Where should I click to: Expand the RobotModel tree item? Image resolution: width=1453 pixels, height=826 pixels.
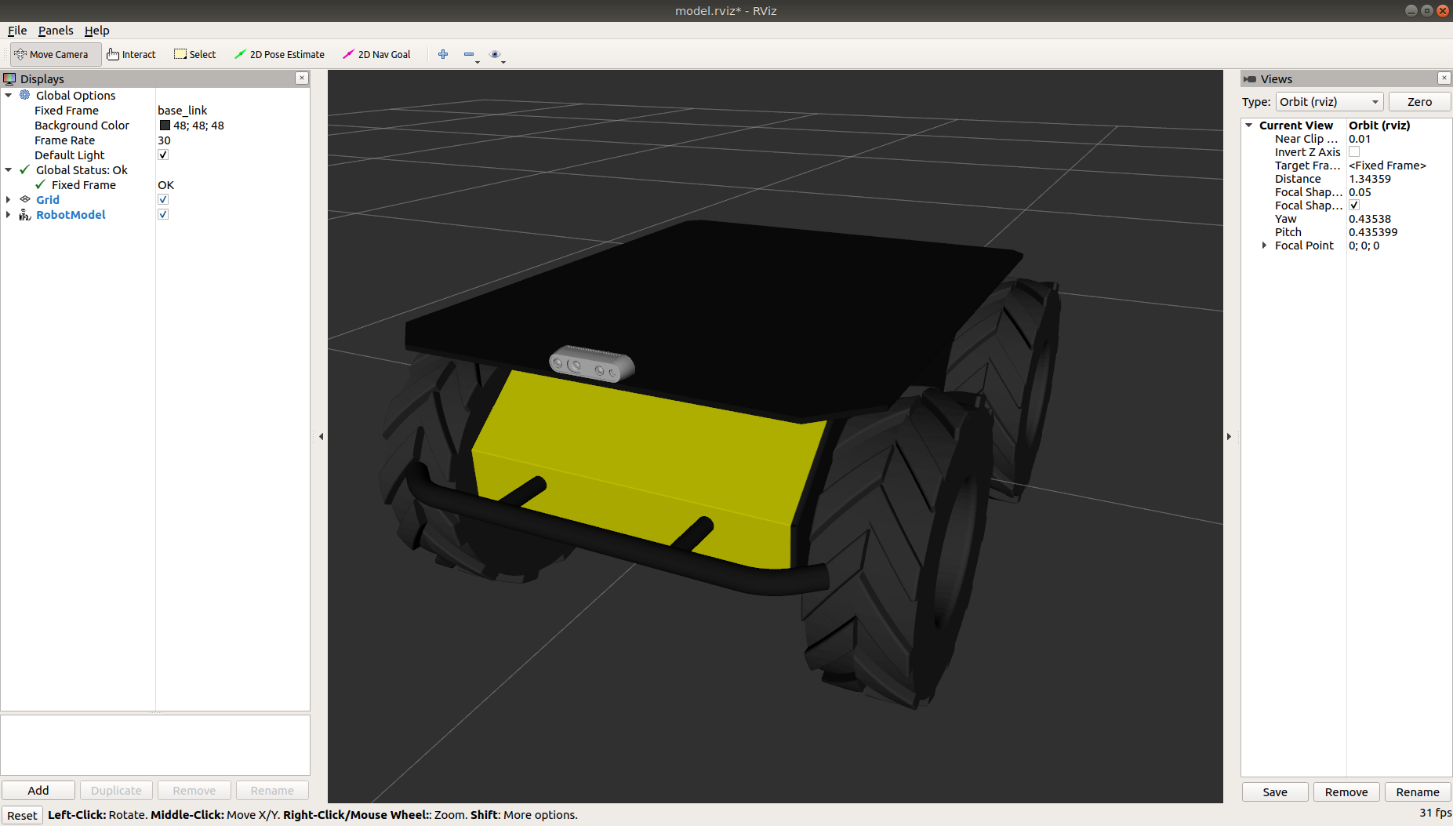[9, 215]
